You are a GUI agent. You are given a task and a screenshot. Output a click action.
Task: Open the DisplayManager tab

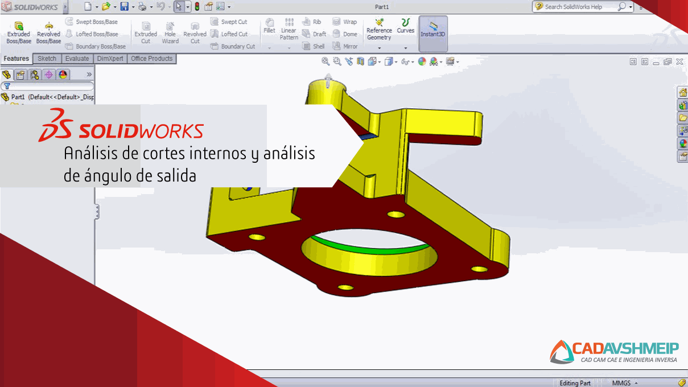pyautogui.click(x=63, y=75)
